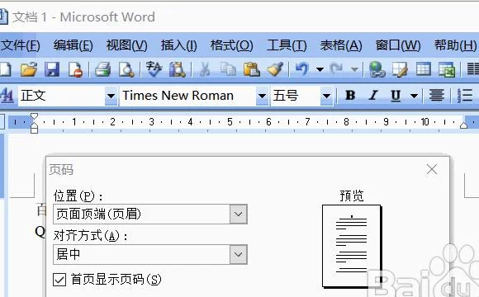Expand the undo history dropdown arrow
The width and height of the screenshot is (479, 297).
320,69
